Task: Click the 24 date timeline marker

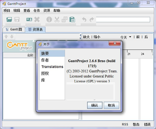Action: (x=143, y=54)
